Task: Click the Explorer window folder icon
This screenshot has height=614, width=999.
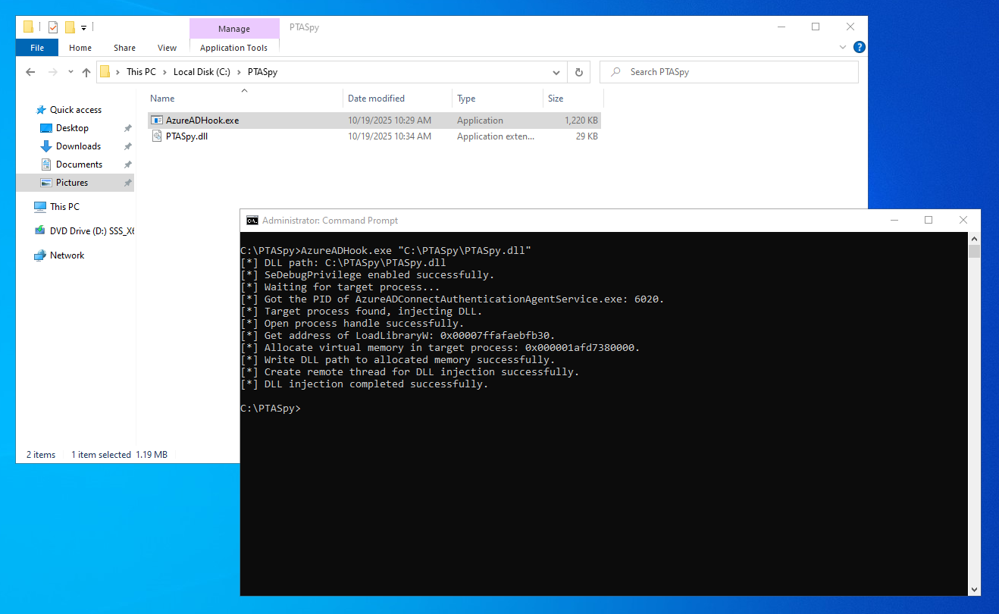Action: point(28,27)
